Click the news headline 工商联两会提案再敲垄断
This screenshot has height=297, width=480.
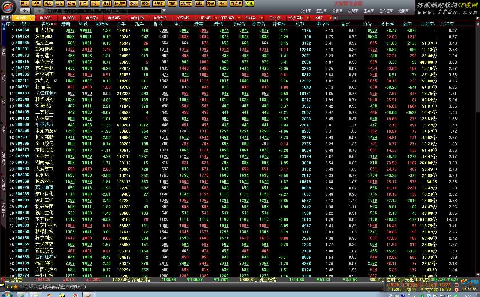pos(45,287)
